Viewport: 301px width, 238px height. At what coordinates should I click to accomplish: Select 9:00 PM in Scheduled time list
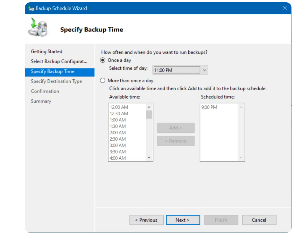click(209, 107)
